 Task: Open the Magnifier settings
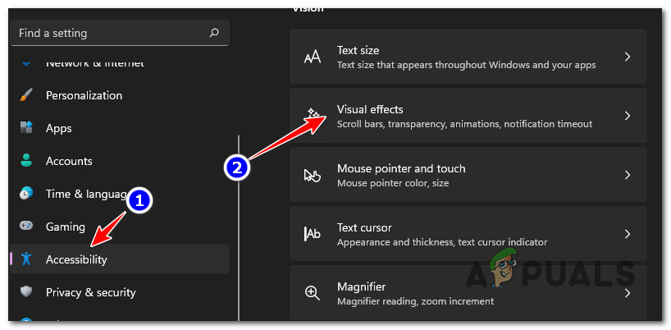(468, 292)
